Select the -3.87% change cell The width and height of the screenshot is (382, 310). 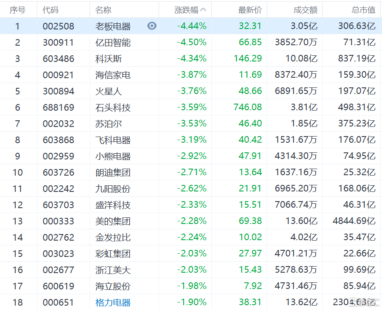pos(192,75)
